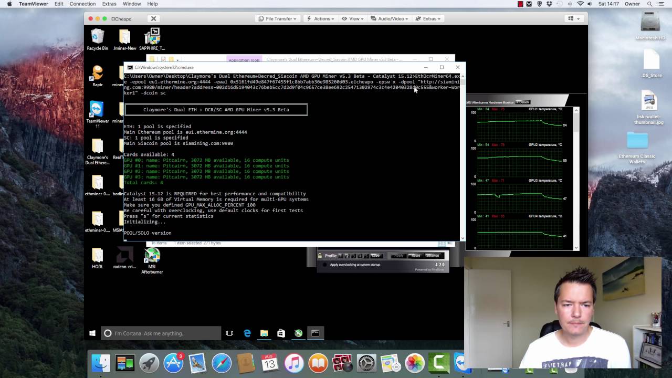Screen dimensions: 672x378
Task: Click the Wi-Fi status icon
Action: (x=581, y=4)
